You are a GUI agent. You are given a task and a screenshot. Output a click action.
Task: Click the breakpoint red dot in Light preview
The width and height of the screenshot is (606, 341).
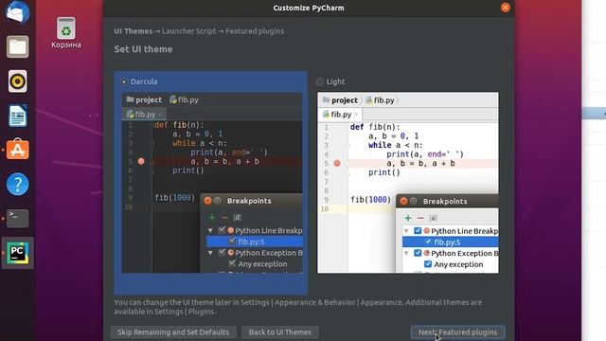click(337, 163)
